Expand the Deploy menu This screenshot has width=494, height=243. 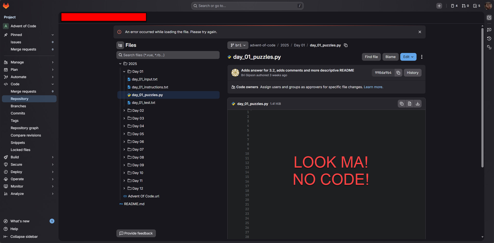coord(29,172)
